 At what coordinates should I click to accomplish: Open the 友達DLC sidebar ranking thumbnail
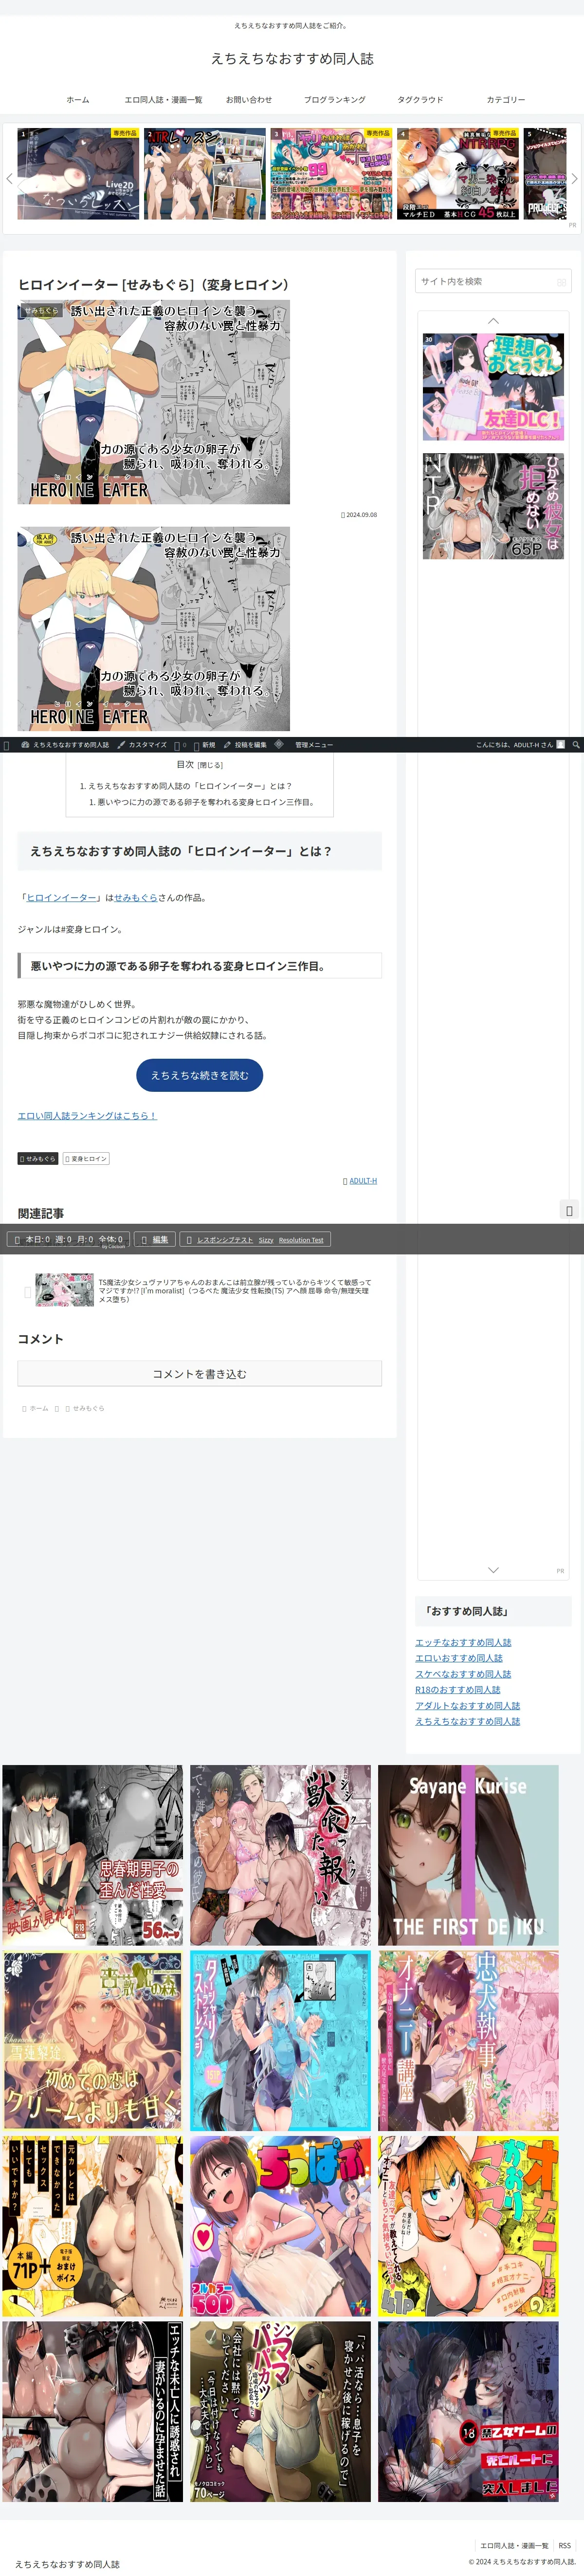(493, 387)
